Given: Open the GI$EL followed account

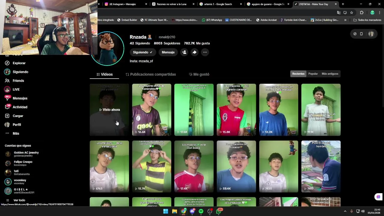Looking at the screenshot, I should 20,191.
